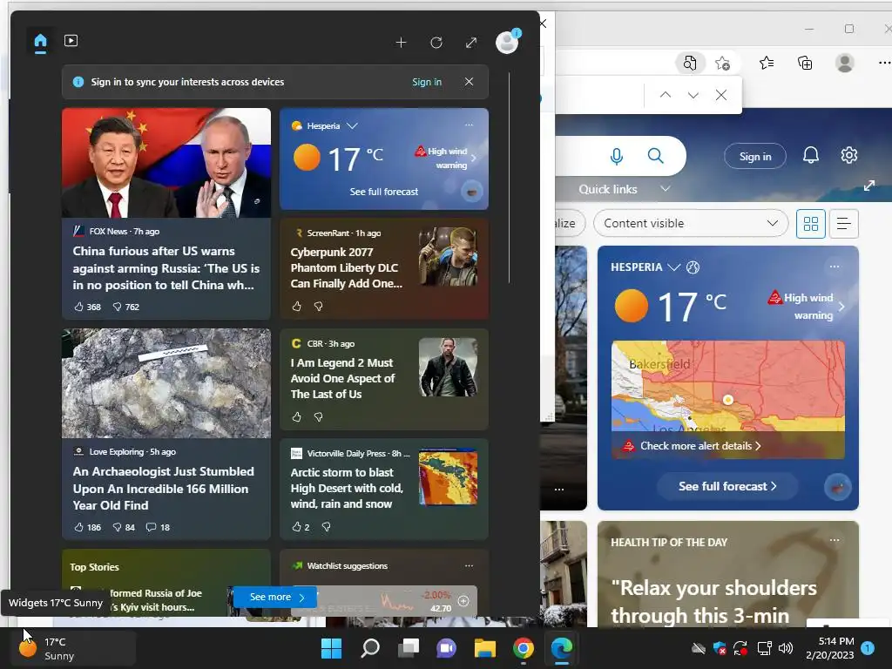Image resolution: width=892 pixels, height=669 pixels.
Task: Like the Victorville Daily Press Arctic storm article
Action: pyautogui.click(x=301, y=527)
